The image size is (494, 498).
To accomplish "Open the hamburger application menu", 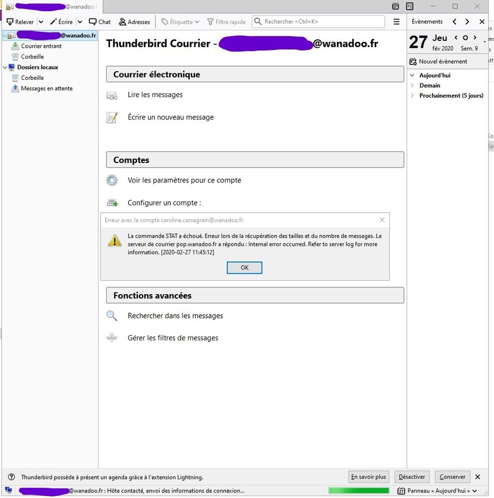I will 396,21.
